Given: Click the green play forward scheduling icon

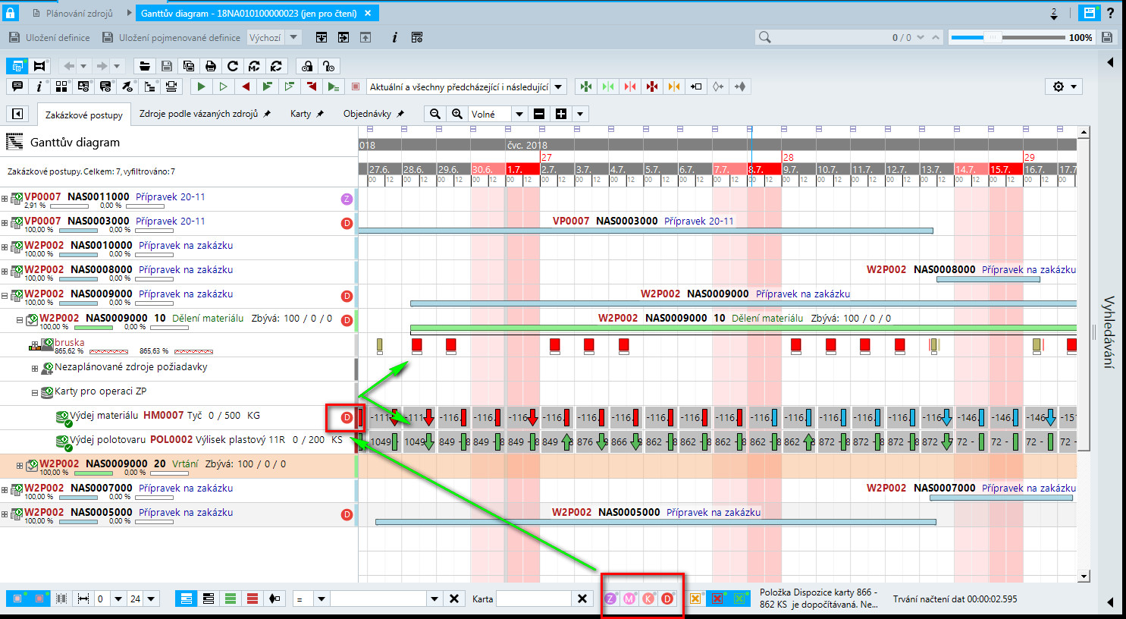Looking at the screenshot, I should 201,86.
